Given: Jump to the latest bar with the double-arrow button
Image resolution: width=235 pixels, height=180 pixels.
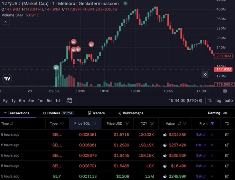Looking at the screenshot, I should (205, 75).
